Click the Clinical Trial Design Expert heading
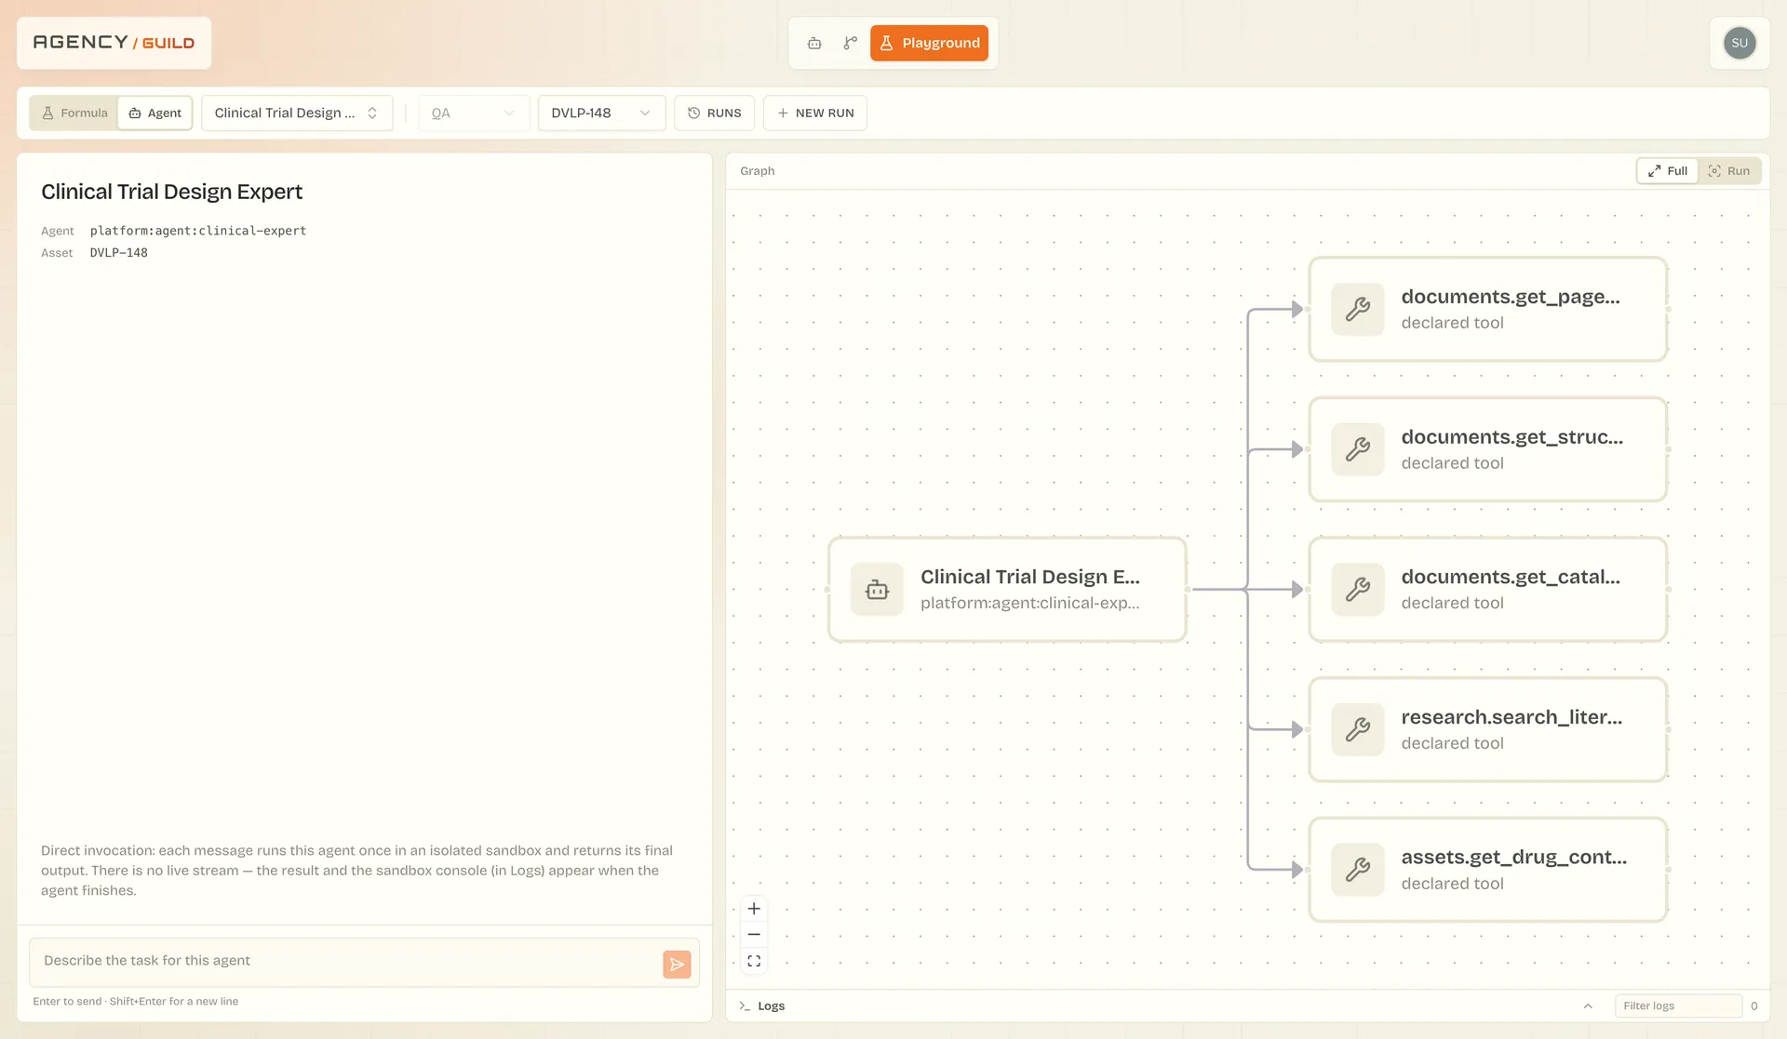The width and height of the screenshot is (1787, 1039). click(171, 192)
